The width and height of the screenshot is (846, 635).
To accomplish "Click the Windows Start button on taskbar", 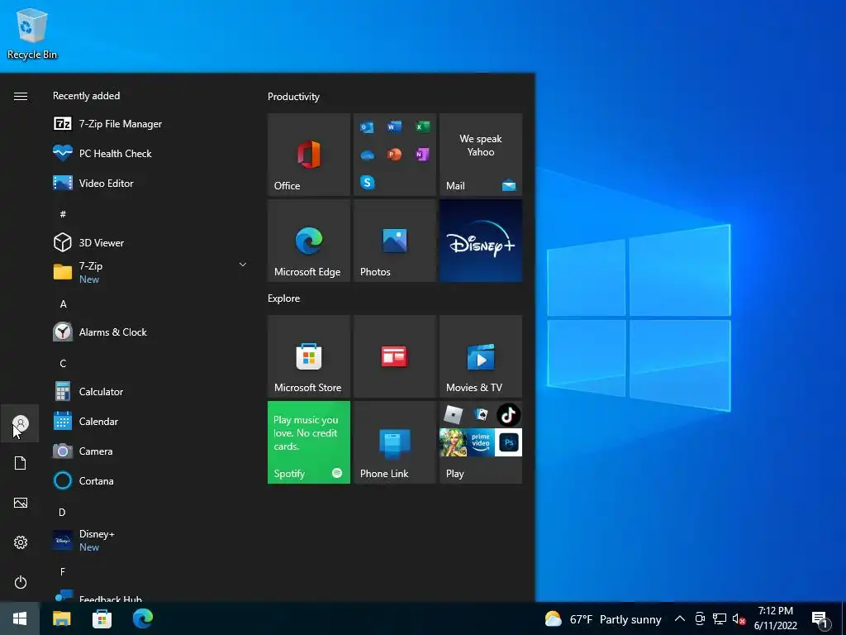I will pos(20,618).
